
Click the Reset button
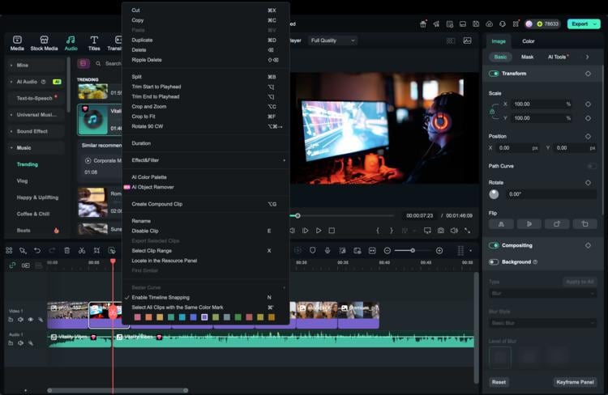[x=499, y=382]
